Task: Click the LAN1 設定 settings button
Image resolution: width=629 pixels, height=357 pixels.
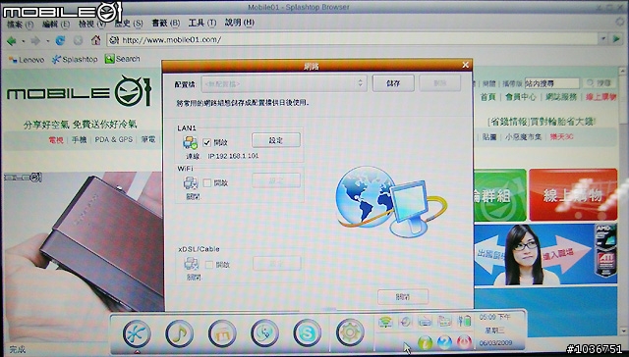Action: pyautogui.click(x=276, y=140)
